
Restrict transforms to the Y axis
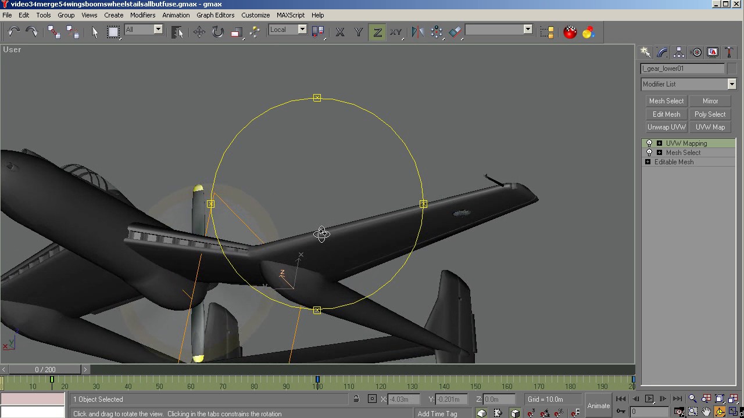[x=359, y=32]
